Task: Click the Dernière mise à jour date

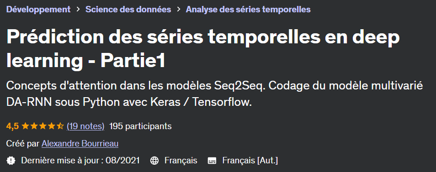Action: click(80, 160)
